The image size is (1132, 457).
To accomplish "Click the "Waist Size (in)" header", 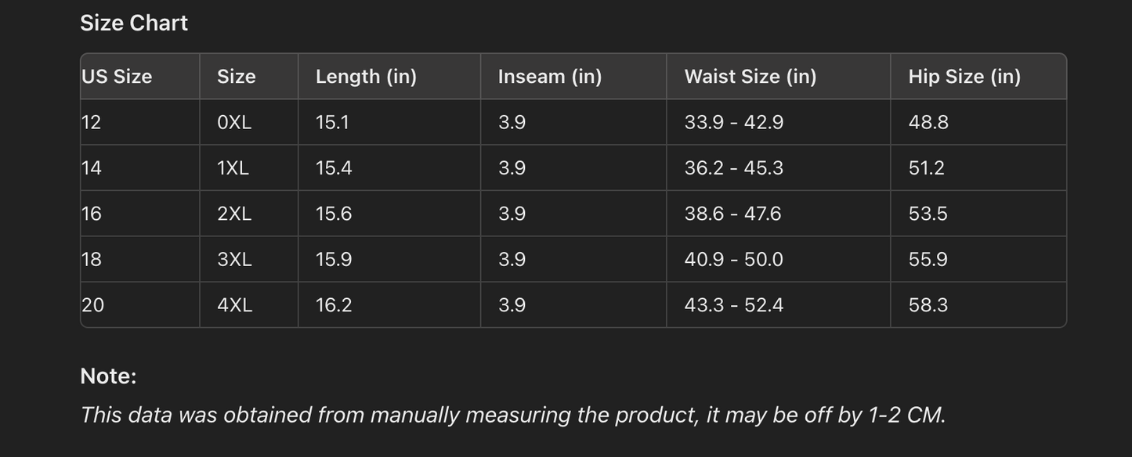I will pyautogui.click(x=750, y=77).
